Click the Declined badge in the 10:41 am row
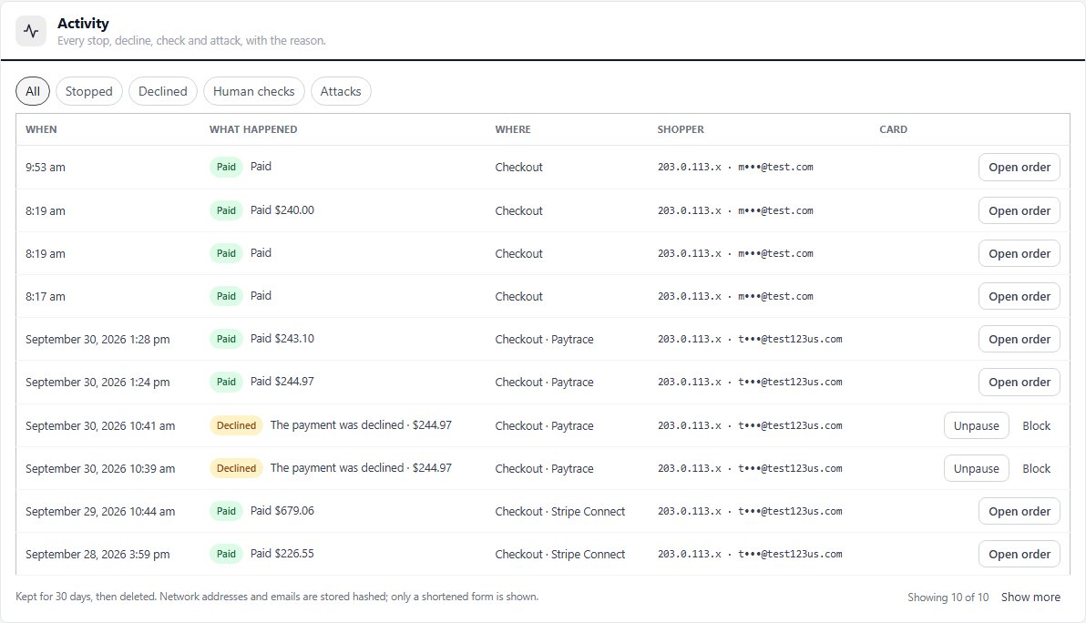This screenshot has height=623, width=1086. 236,425
